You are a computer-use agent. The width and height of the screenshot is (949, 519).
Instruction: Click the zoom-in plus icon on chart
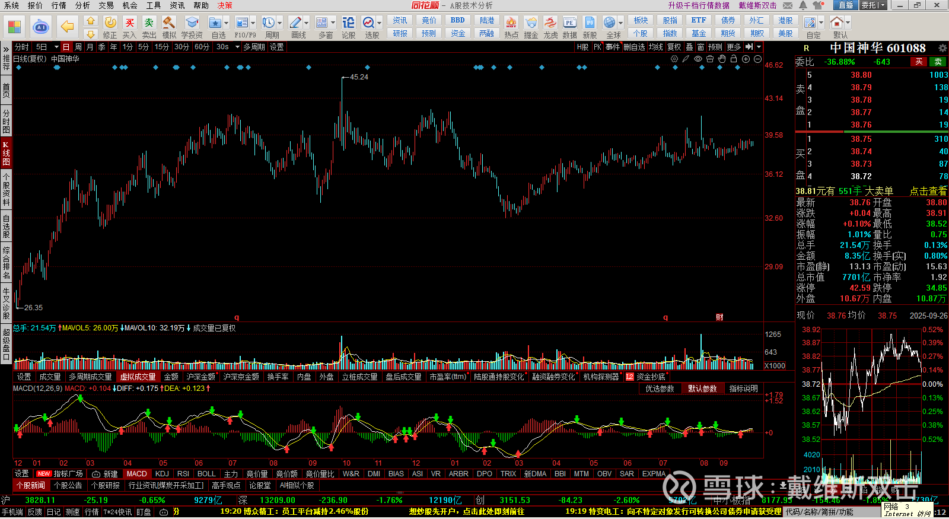(746, 59)
